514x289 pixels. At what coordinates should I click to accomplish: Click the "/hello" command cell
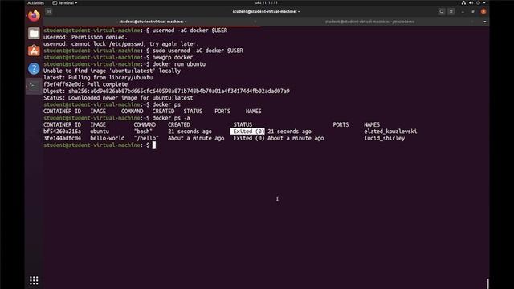[x=146, y=138]
